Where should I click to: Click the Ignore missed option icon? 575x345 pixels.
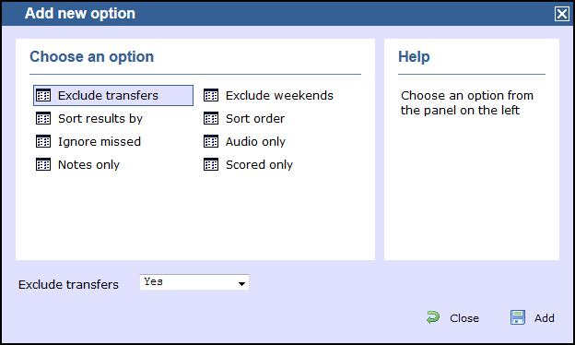[43, 142]
